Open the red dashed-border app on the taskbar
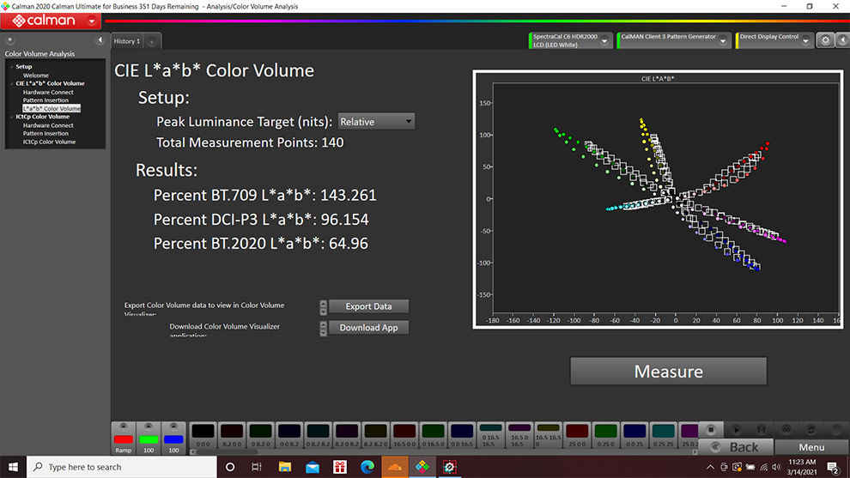Screen dimensions: 850x478 [x=449, y=467]
